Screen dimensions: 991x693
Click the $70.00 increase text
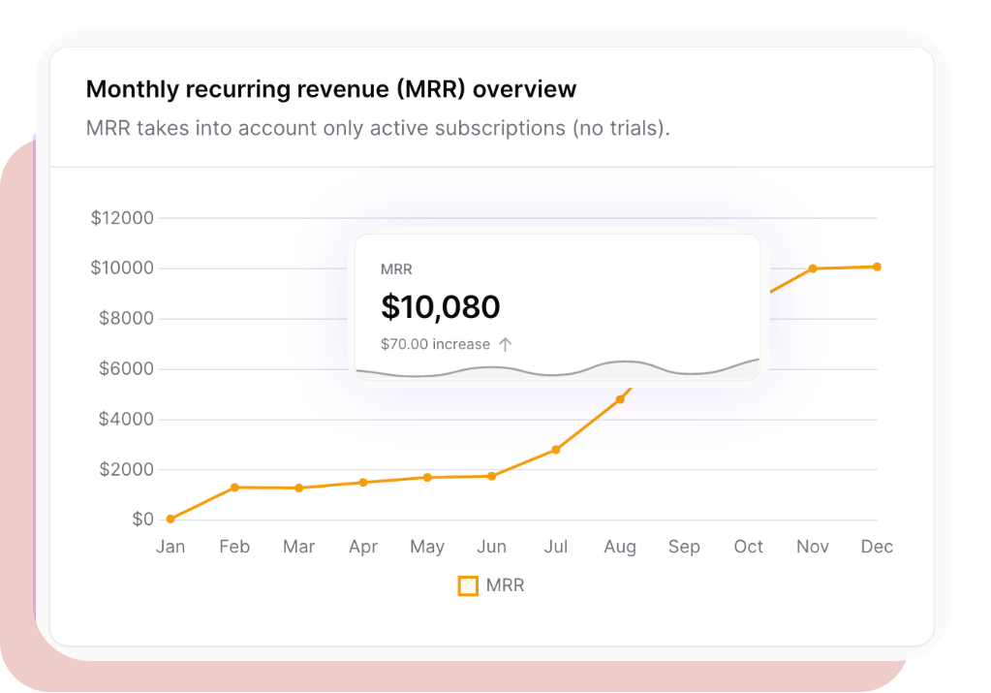point(436,344)
